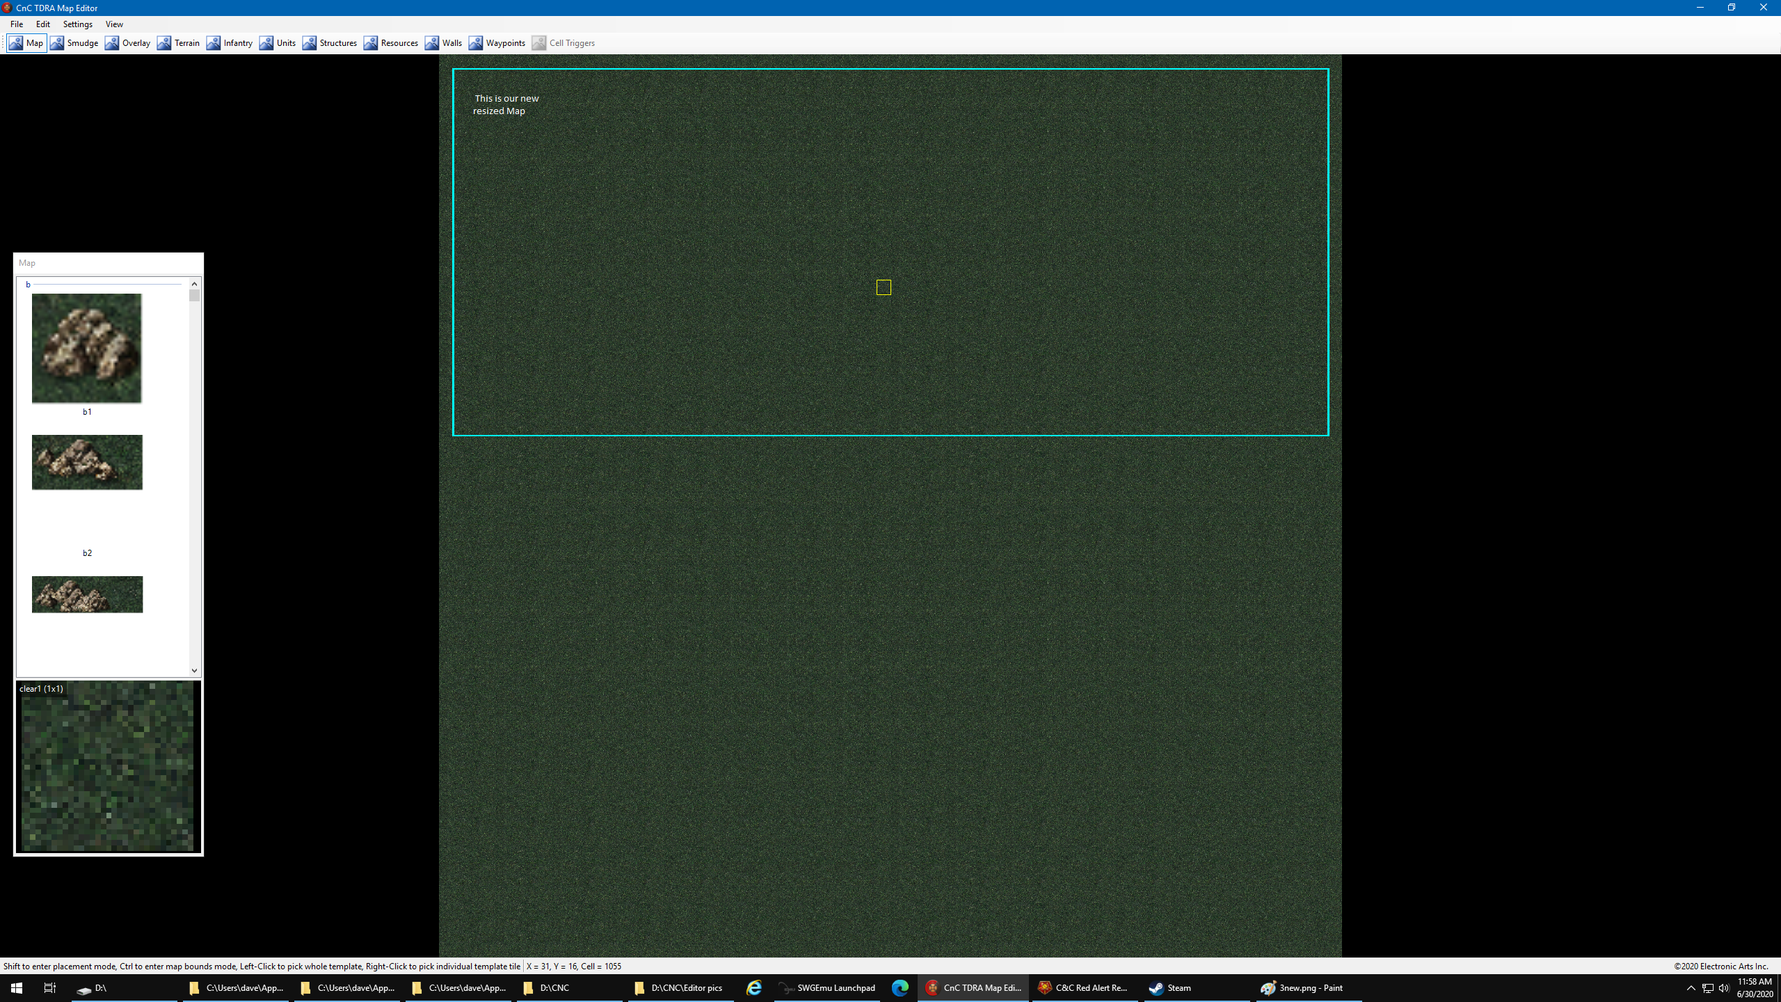1781x1002 pixels.
Task: Select the Walls tool
Action: pyautogui.click(x=444, y=43)
